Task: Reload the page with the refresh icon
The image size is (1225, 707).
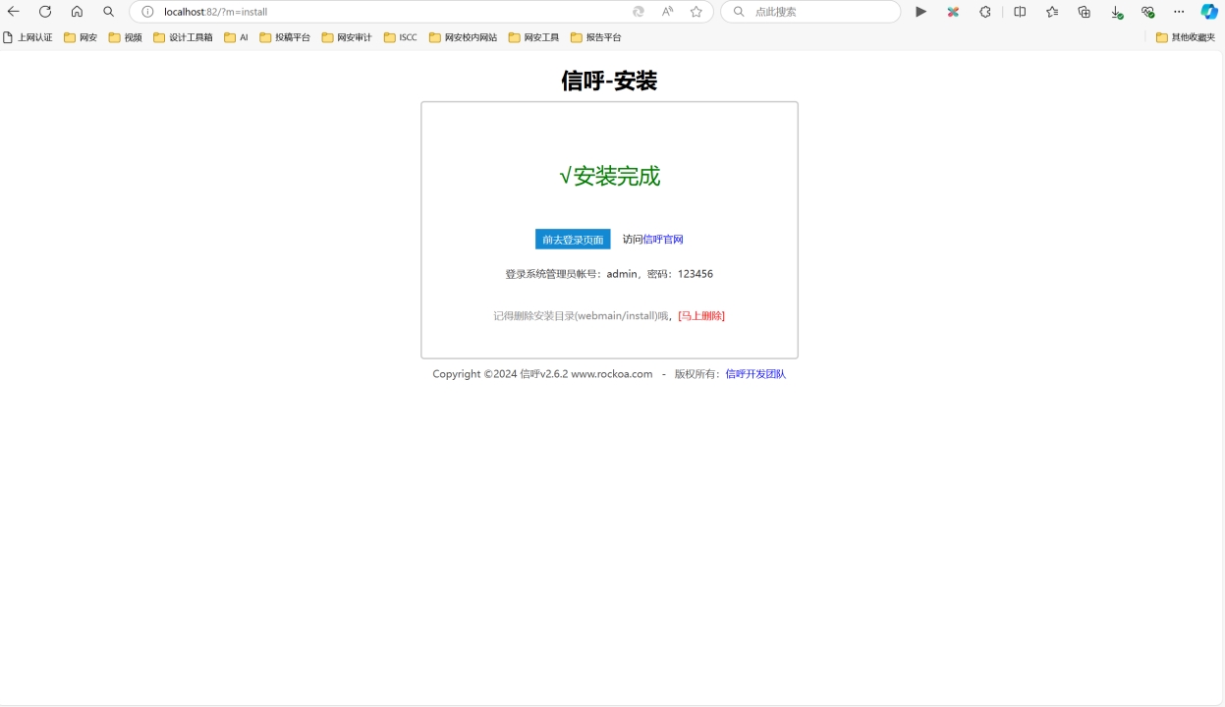Action: (45, 12)
